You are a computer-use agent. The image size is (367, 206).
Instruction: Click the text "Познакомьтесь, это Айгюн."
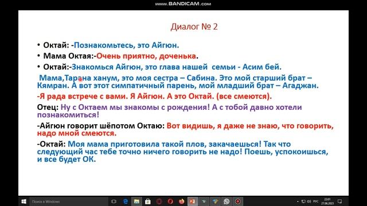click(x=126, y=45)
